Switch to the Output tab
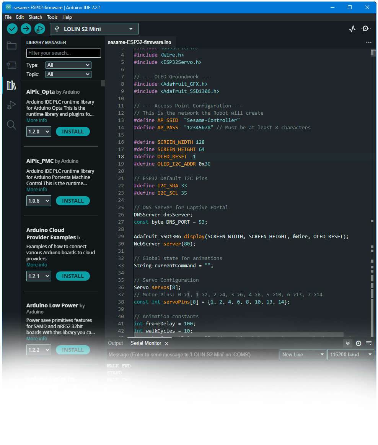The image size is (378, 445). (x=115, y=343)
